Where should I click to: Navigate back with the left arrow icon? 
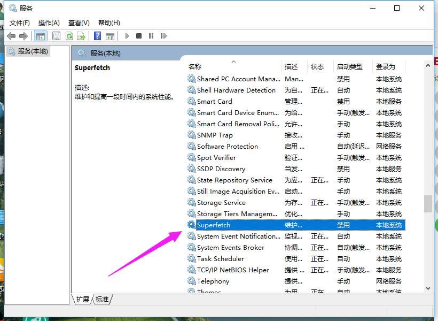[x=11, y=35]
